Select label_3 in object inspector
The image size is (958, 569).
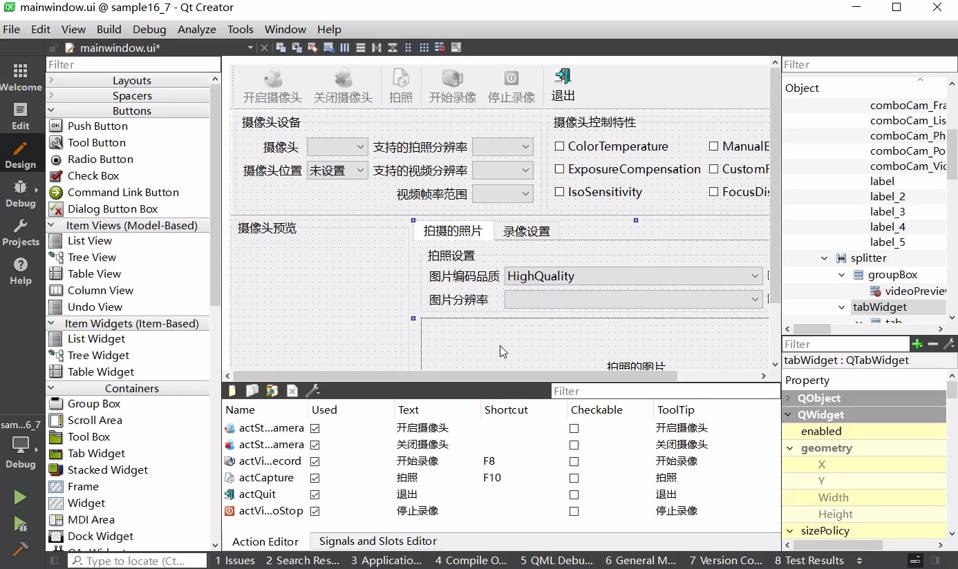pyautogui.click(x=887, y=211)
